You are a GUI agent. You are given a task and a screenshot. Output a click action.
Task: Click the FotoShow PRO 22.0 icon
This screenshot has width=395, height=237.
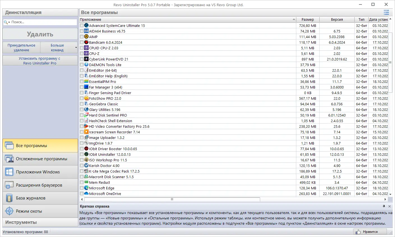pyautogui.click(x=86, y=98)
